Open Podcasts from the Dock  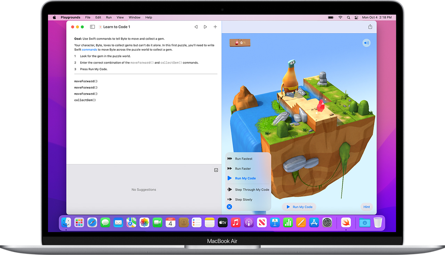coord(249,222)
